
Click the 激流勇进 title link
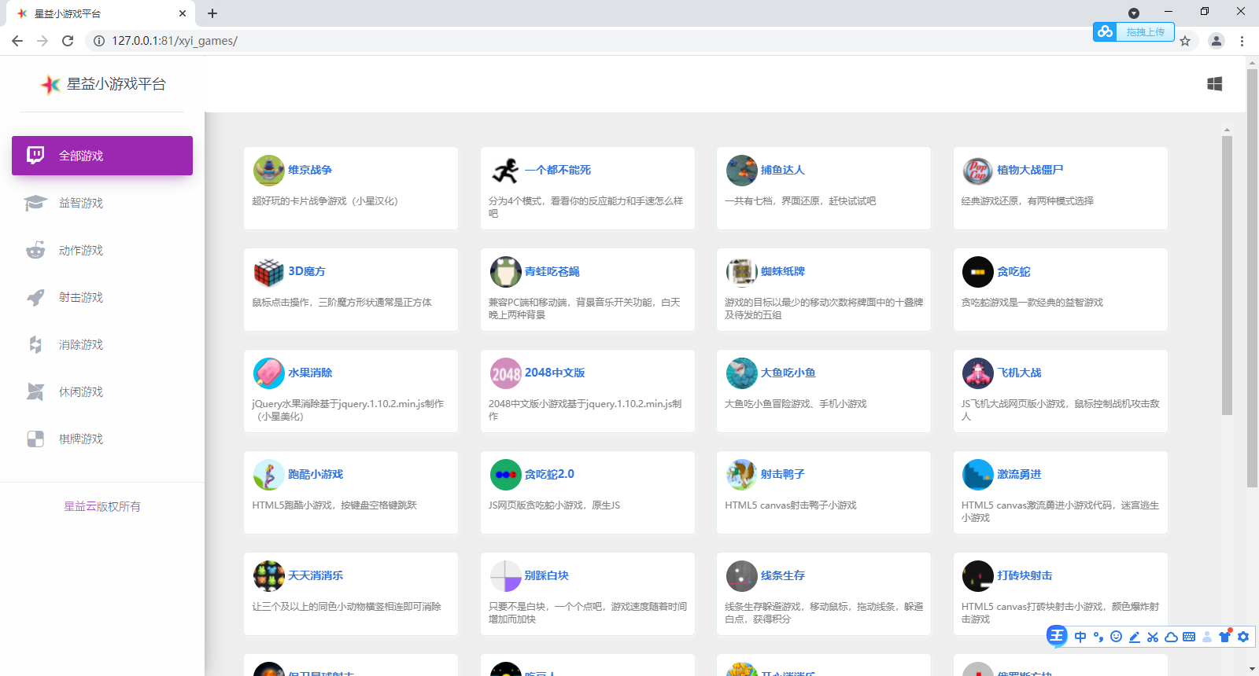point(1019,474)
